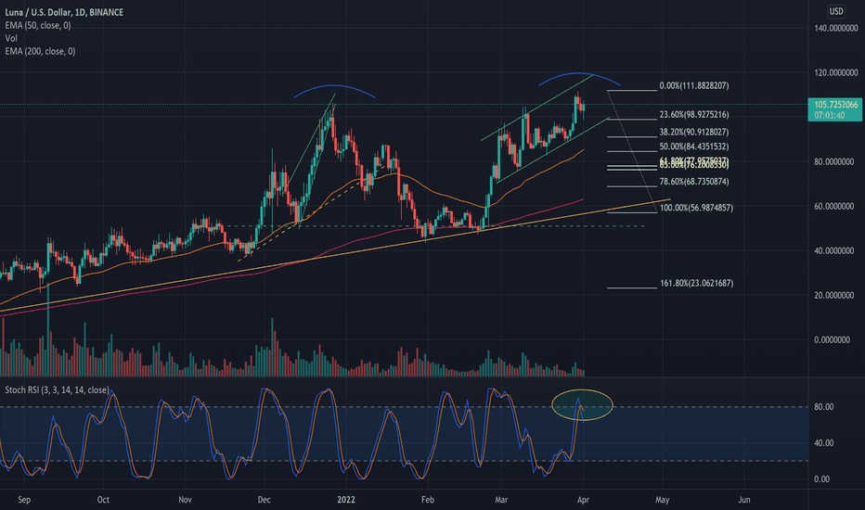Screen dimensions: 865x510
Task: Click the 161.80%(23.0621687) Fibonacci extension level
Action: [x=697, y=284]
